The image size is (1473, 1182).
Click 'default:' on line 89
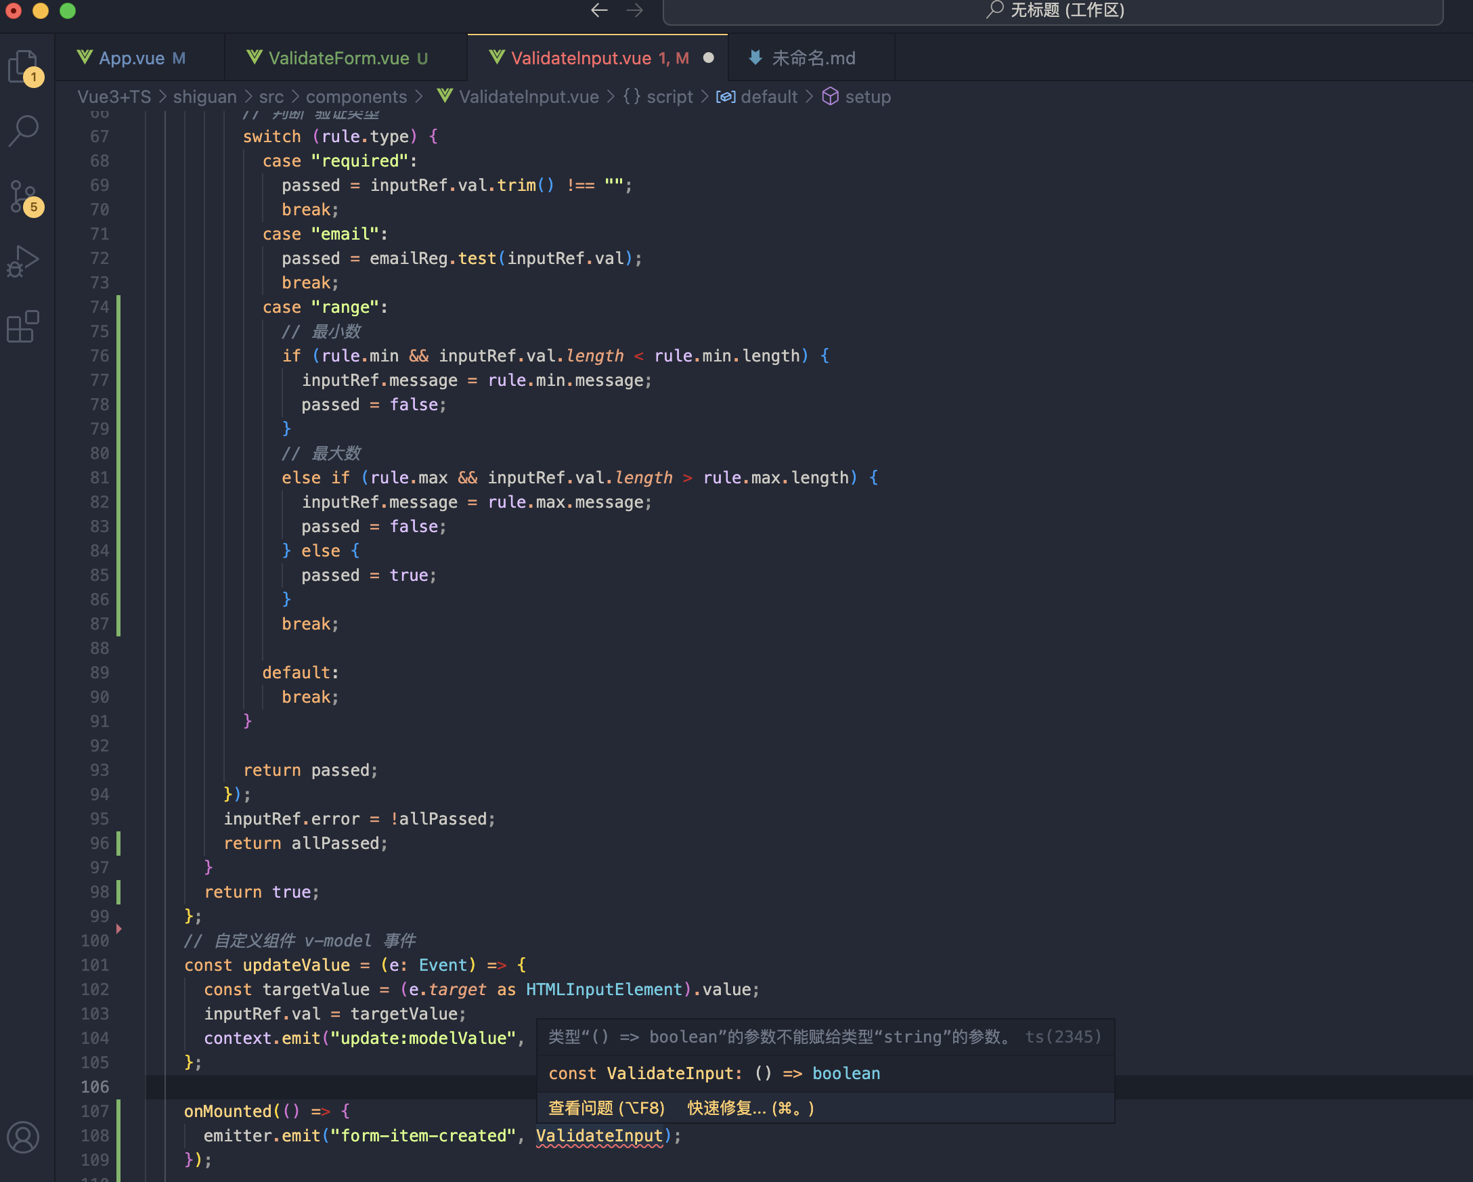tap(301, 673)
